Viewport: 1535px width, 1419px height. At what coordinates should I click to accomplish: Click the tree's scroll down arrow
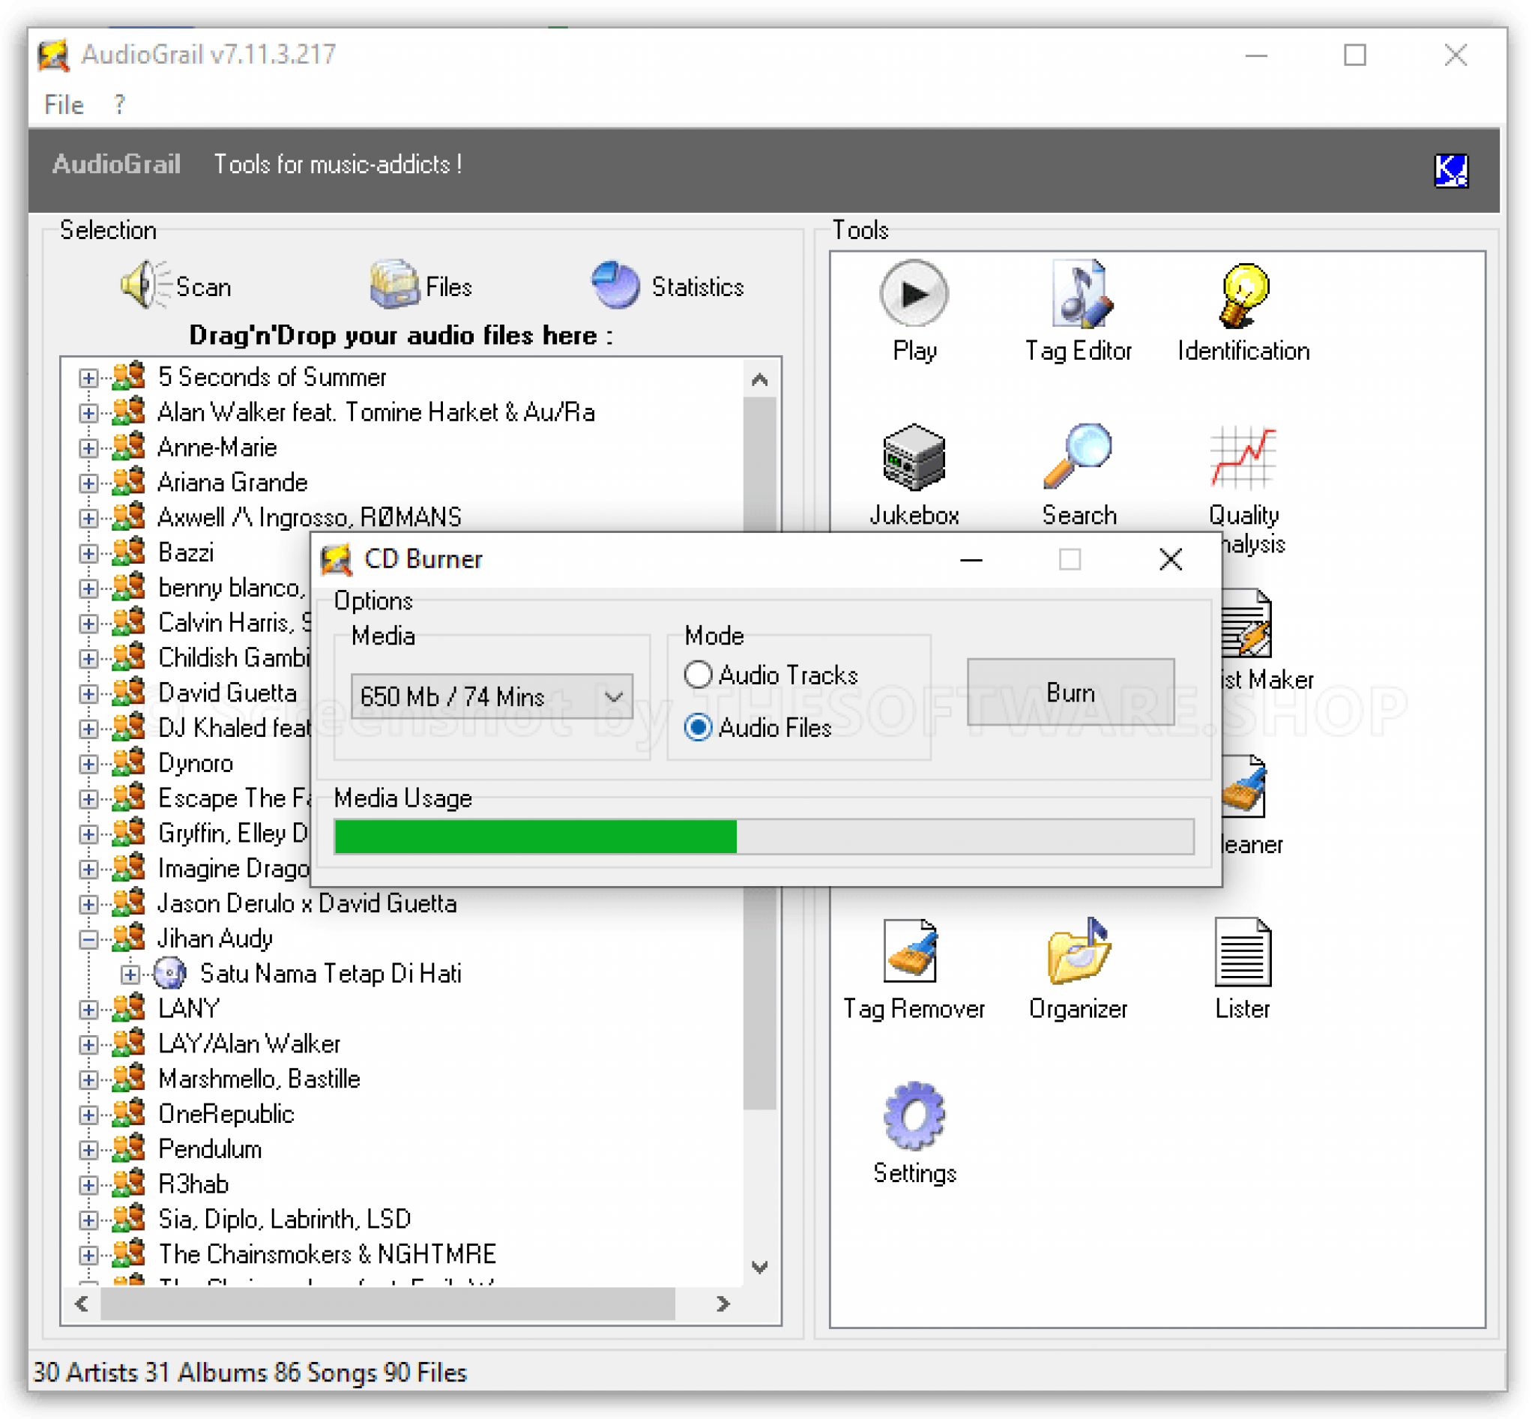coord(760,1268)
